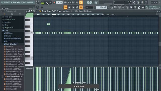Screen dimensions: 161x91
Task: Open the piano roll menu arrow
Action: point(26,11)
